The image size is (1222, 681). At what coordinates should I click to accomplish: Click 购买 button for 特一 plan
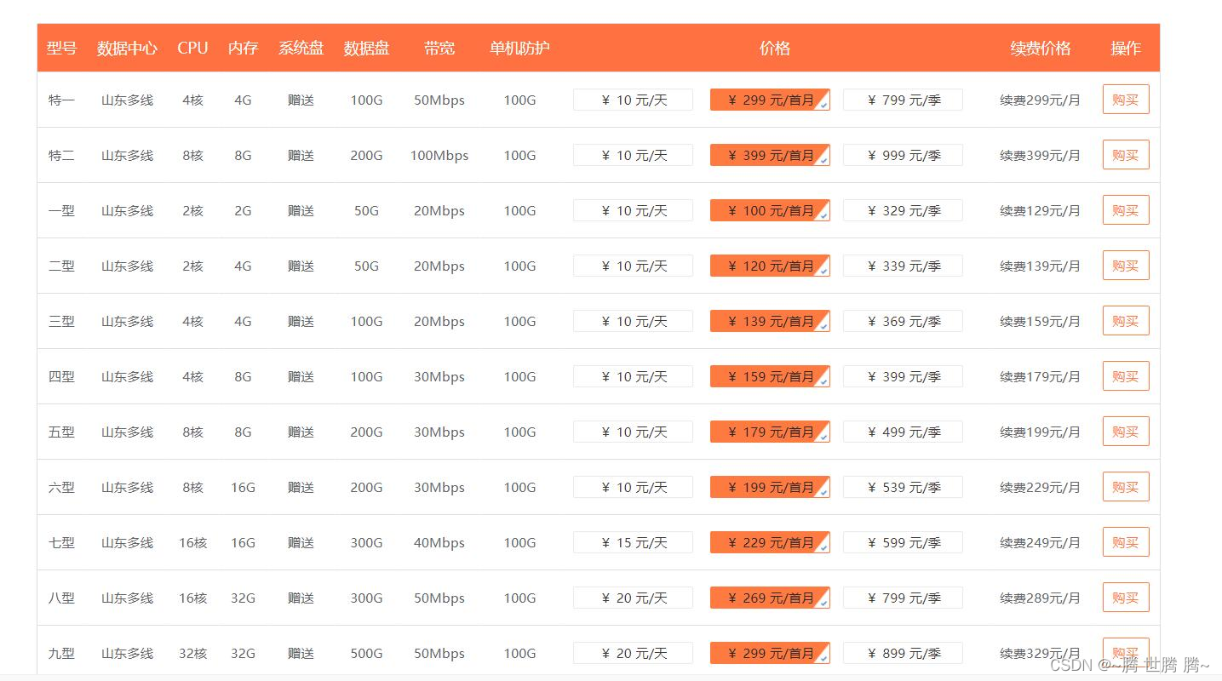pos(1126,100)
